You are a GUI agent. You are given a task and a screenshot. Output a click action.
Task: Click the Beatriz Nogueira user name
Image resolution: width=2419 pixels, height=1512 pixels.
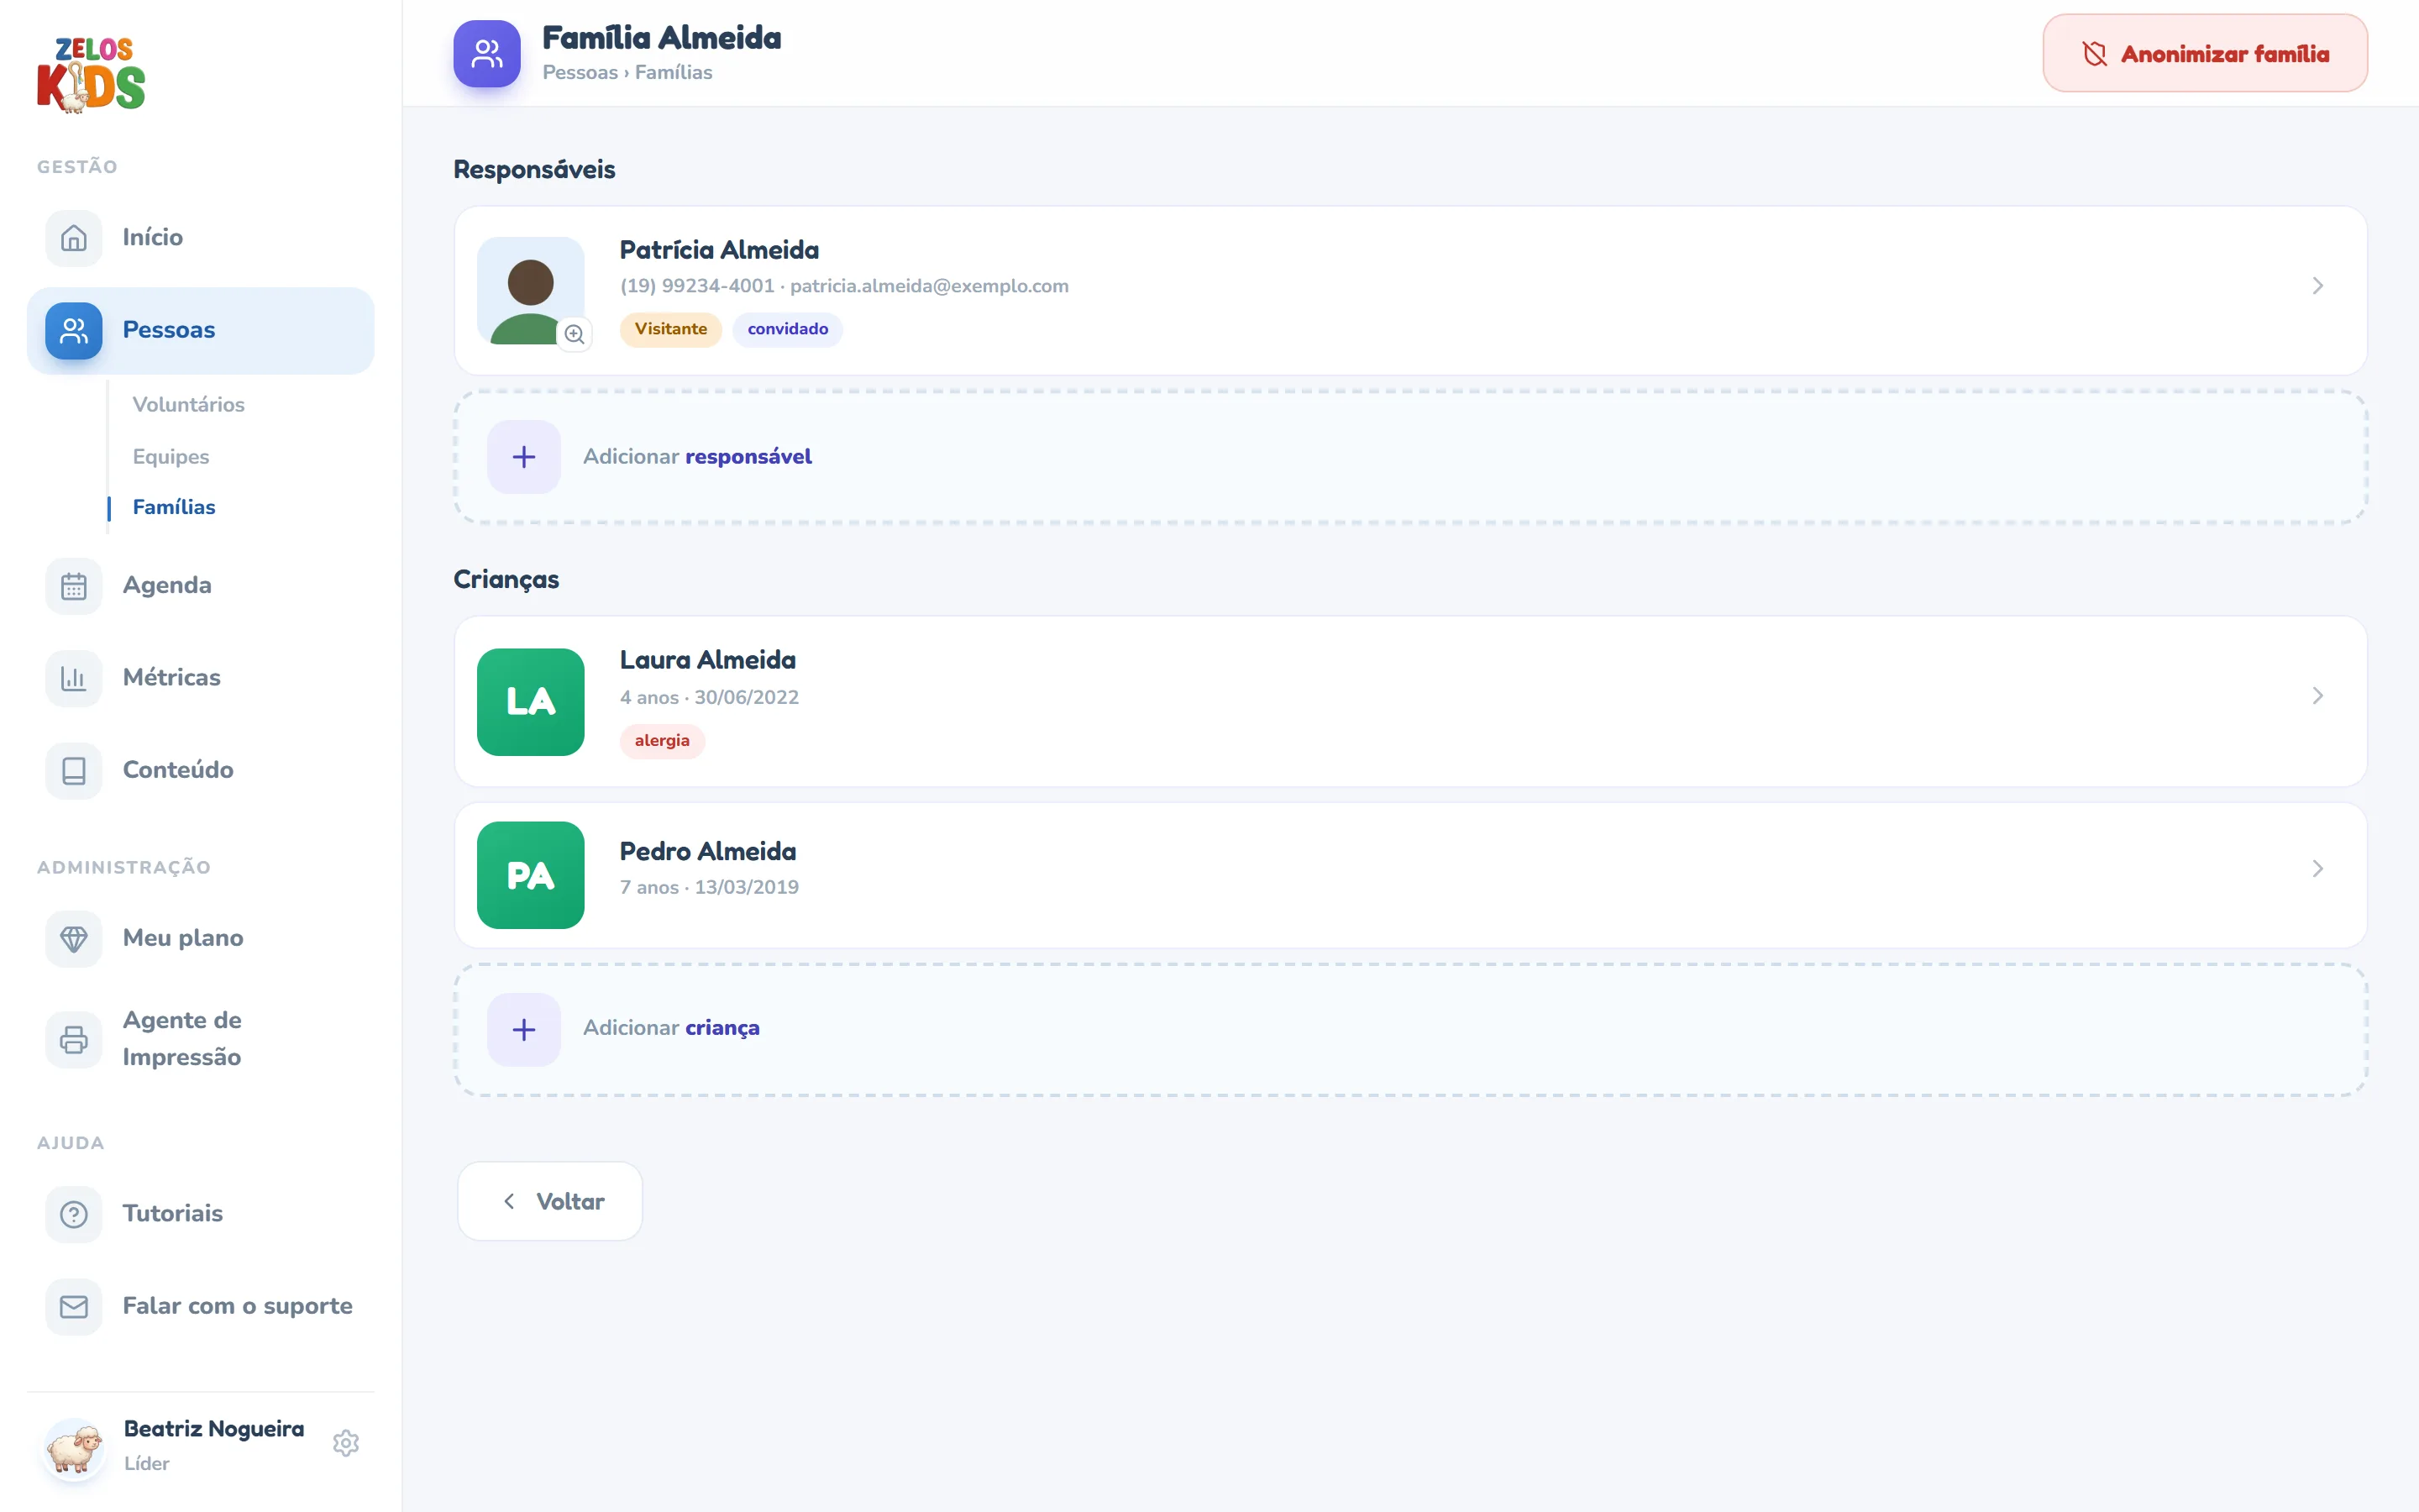(214, 1428)
